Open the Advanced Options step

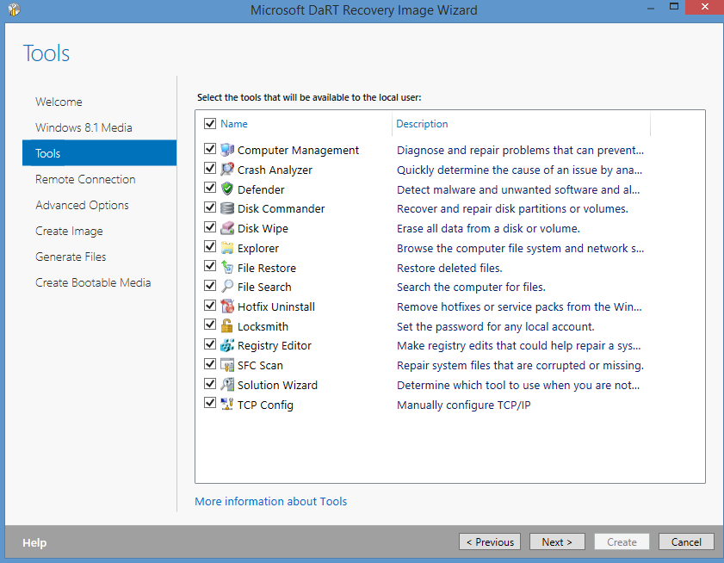tap(82, 205)
